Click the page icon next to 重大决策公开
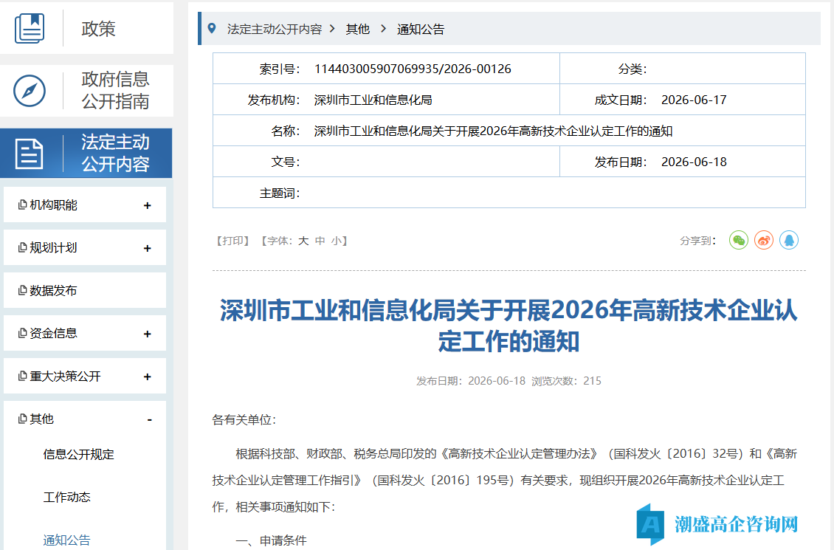834x550 pixels. click(x=22, y=376)
